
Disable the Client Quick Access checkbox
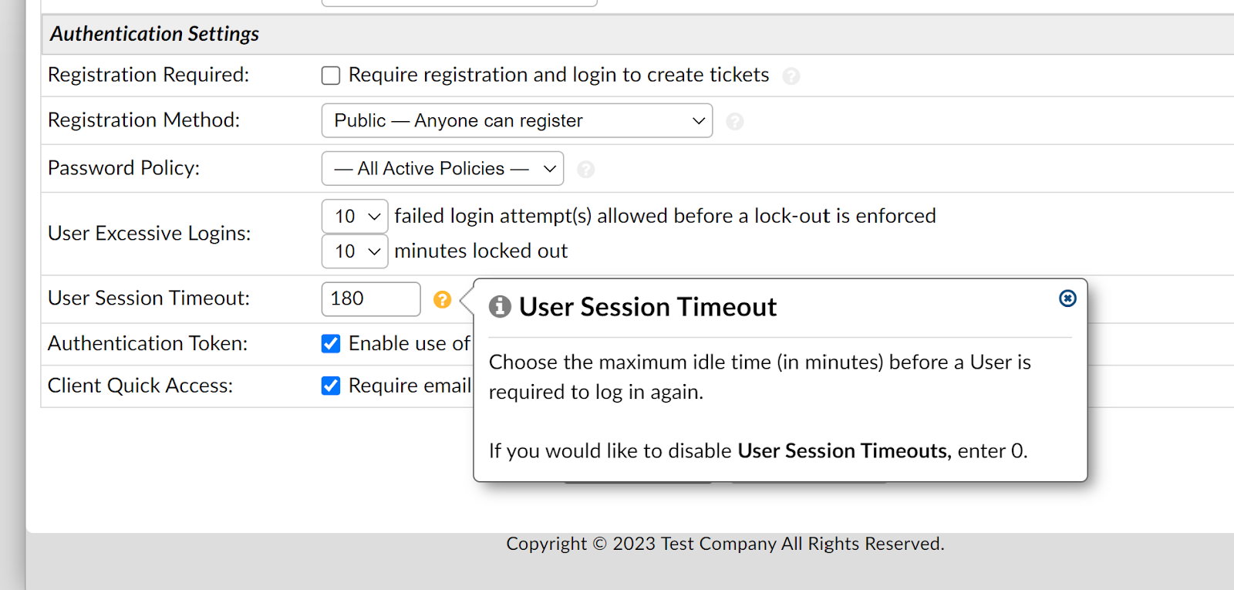coord(331,386)
